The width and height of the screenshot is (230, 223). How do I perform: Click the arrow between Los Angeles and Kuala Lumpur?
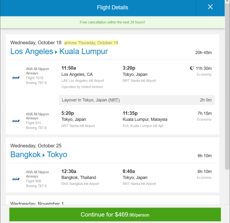(56, 52)
